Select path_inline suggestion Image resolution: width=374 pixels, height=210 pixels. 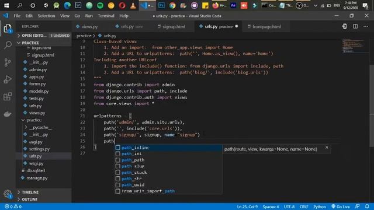click(168, 148)
